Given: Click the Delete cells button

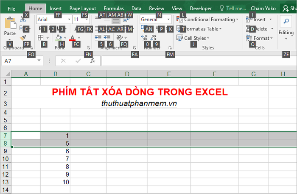Looking at the screenshot, I should [x=260, y=29].
